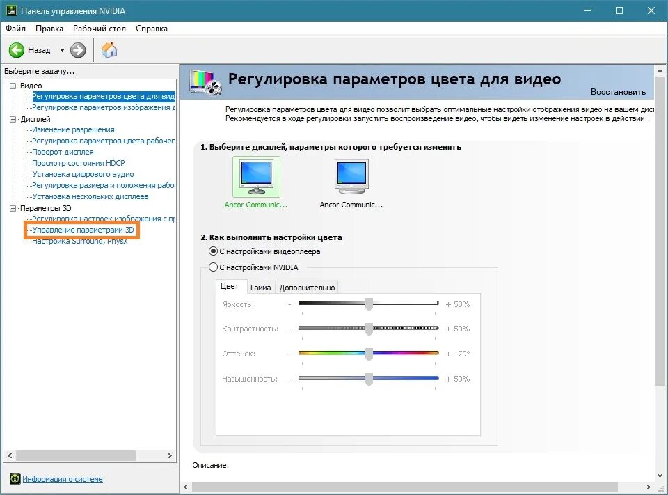
Task: Open Просмотр состояния HDCP
Action: point(79,163)
